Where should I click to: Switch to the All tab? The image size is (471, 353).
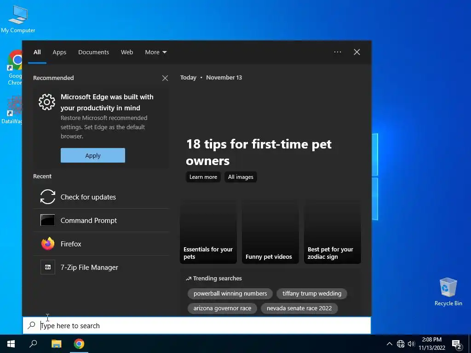37,52
